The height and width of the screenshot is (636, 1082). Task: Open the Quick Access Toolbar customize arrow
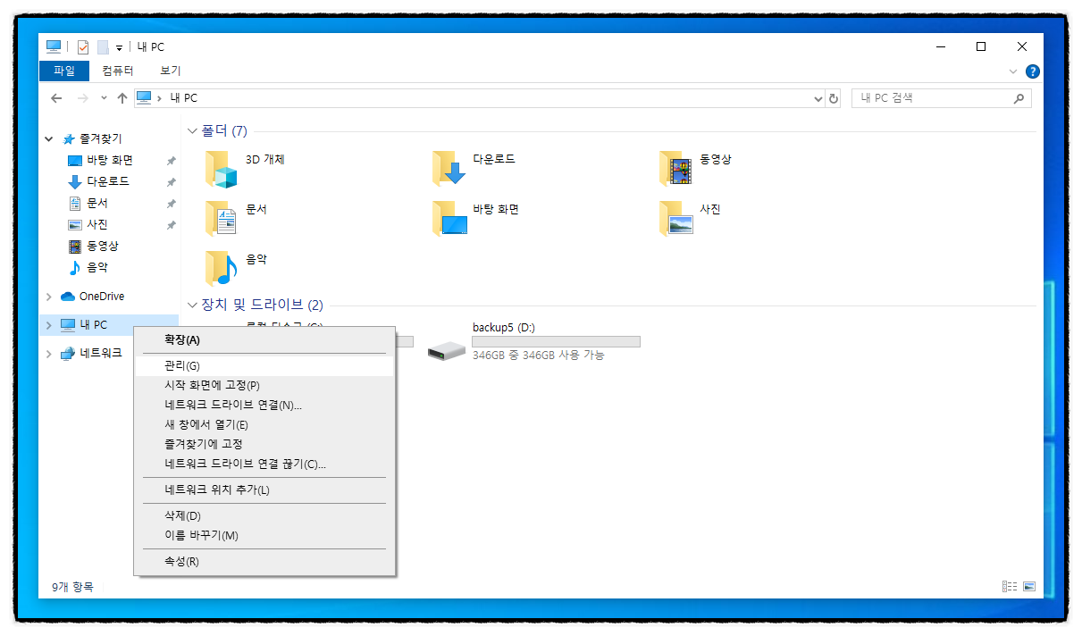pos(119,48)
